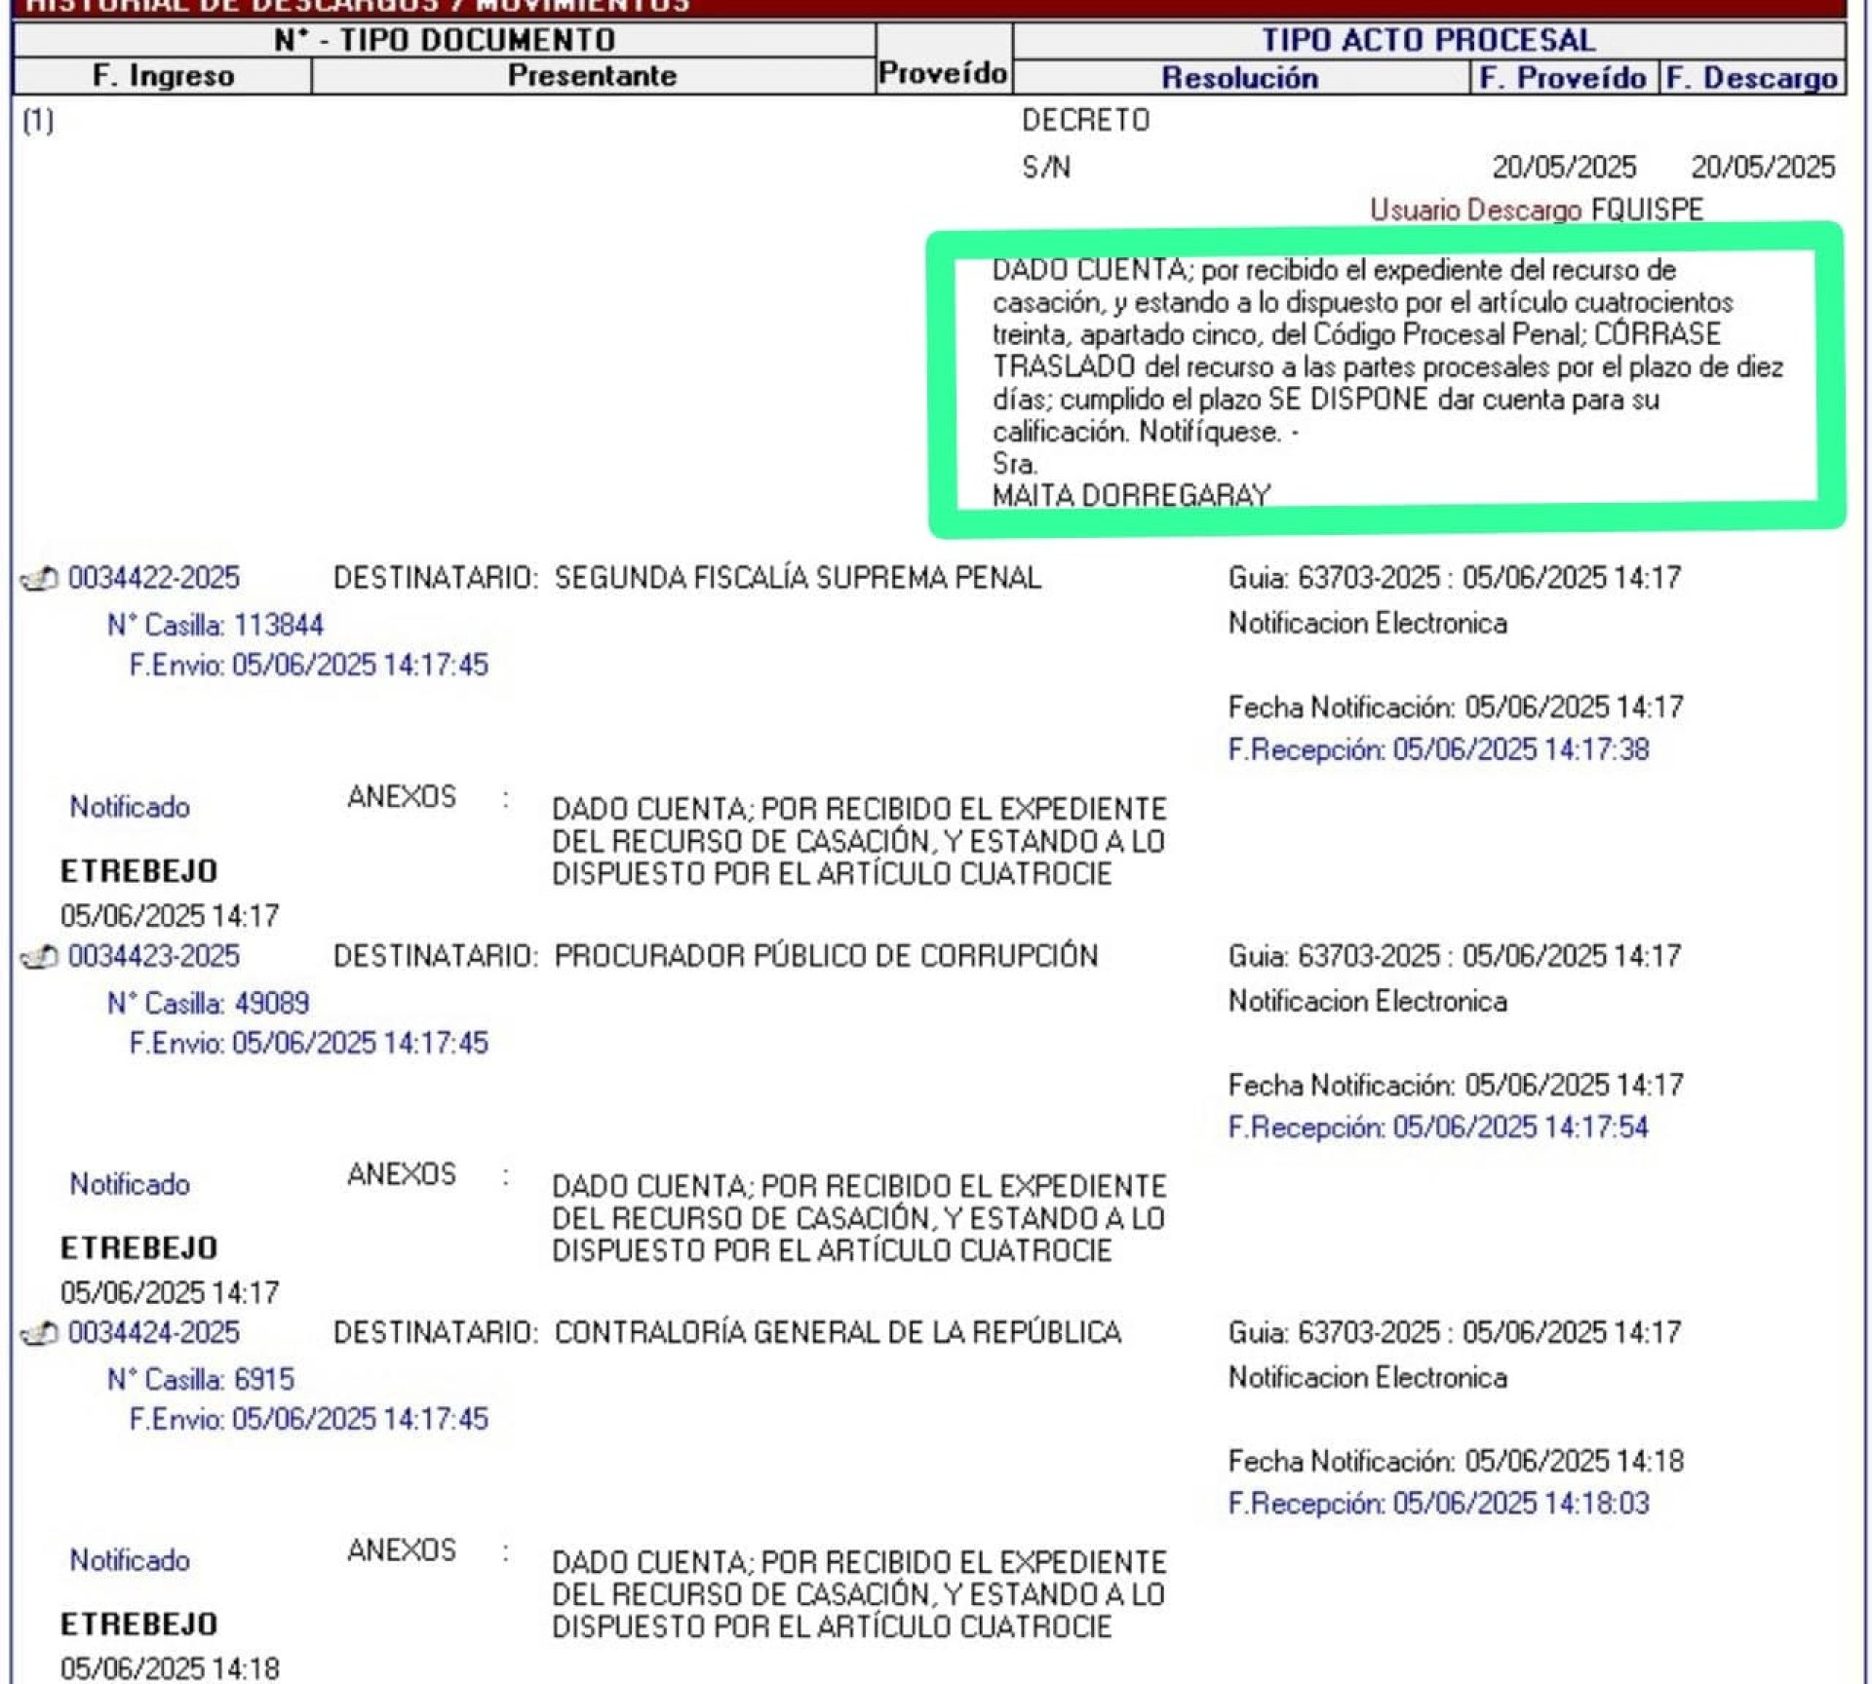Image resolution: width=1872 pixels, height=1684 pixels.
Task: Click the 'Presentante' column header
Action: coord(593,76)
